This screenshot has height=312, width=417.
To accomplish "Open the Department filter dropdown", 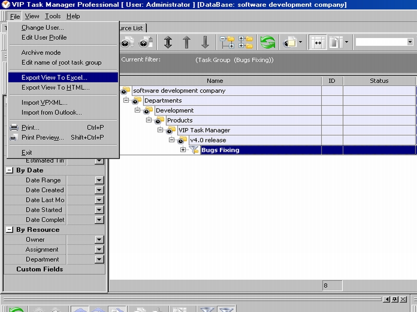I will point(99,259).
